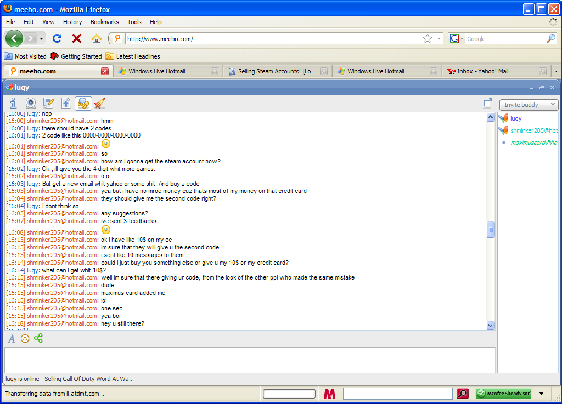Switch to Windows Live Hotmail tab beside Yahoo tab
The image size is (562, 404).
point(387,71)
